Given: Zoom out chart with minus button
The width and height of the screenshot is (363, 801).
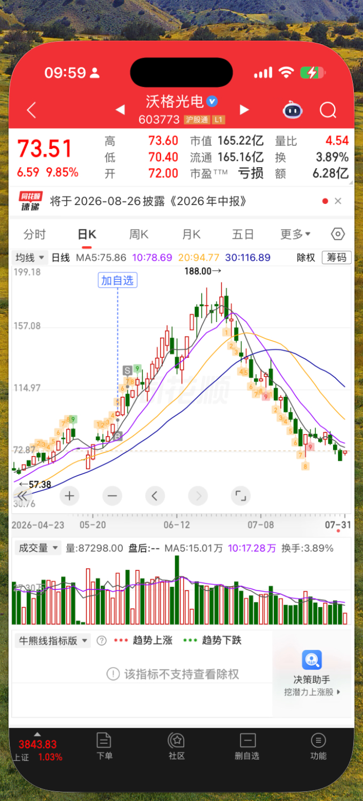Looking at the screenshot, I should [112, 496].
